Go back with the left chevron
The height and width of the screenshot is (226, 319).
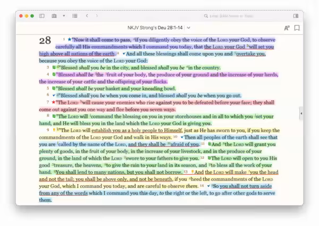tap(87, 16)
